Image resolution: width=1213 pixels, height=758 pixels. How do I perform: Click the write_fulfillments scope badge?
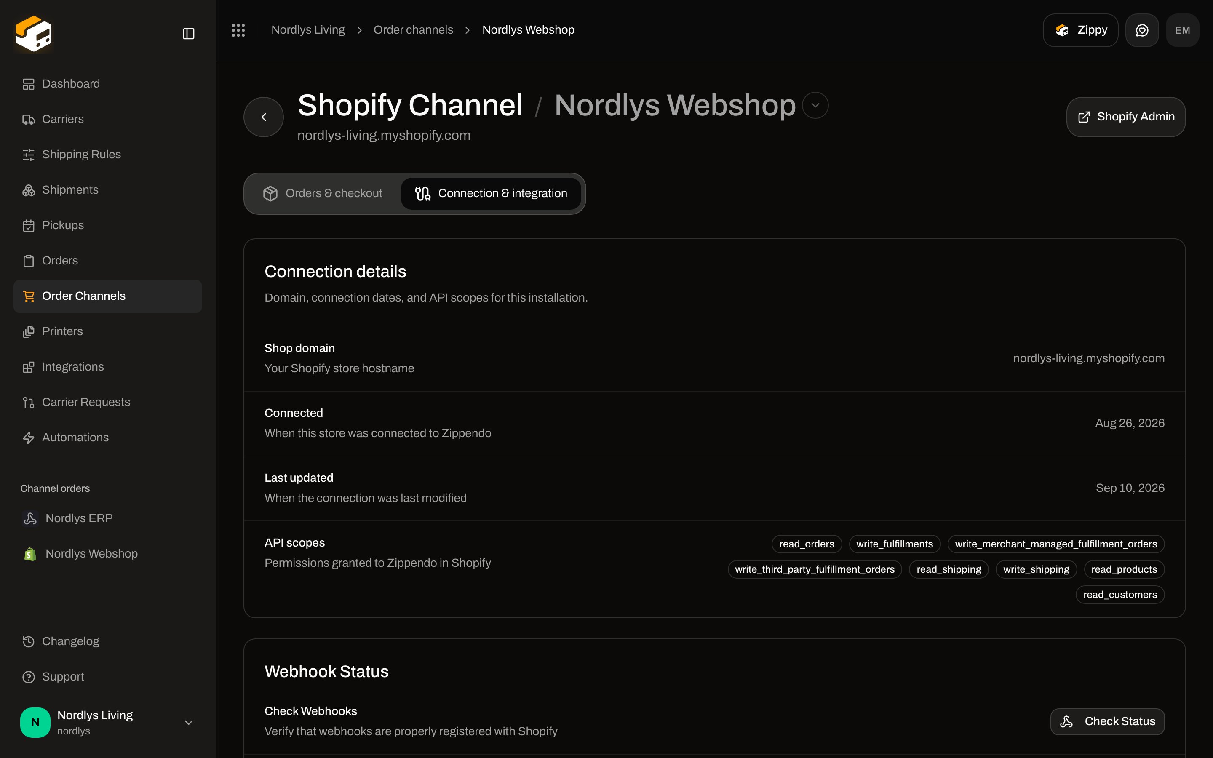(x=895, y=544)
